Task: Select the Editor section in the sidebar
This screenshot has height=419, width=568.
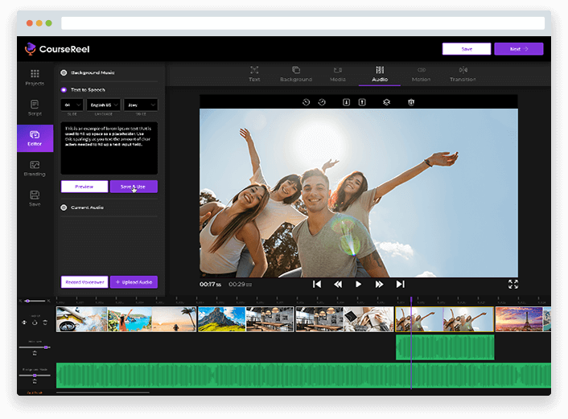Action: [35, 138]
